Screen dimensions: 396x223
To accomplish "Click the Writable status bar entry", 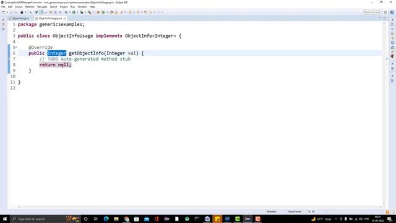I will pos(272,212).
